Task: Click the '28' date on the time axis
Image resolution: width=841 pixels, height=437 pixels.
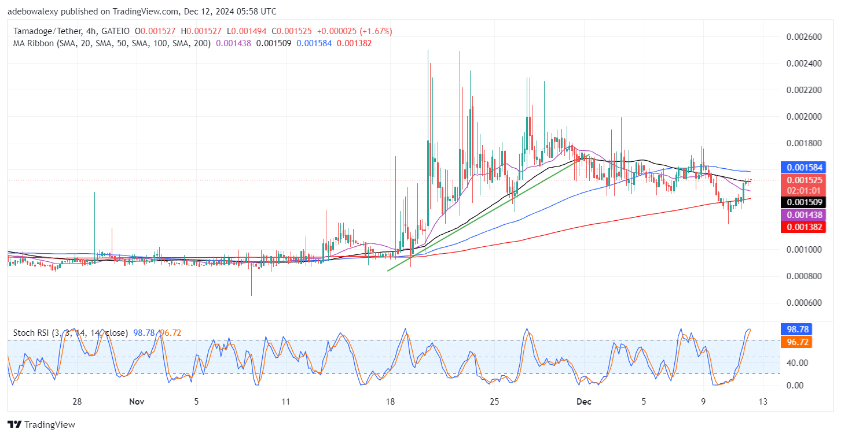Action: point(78,402)
